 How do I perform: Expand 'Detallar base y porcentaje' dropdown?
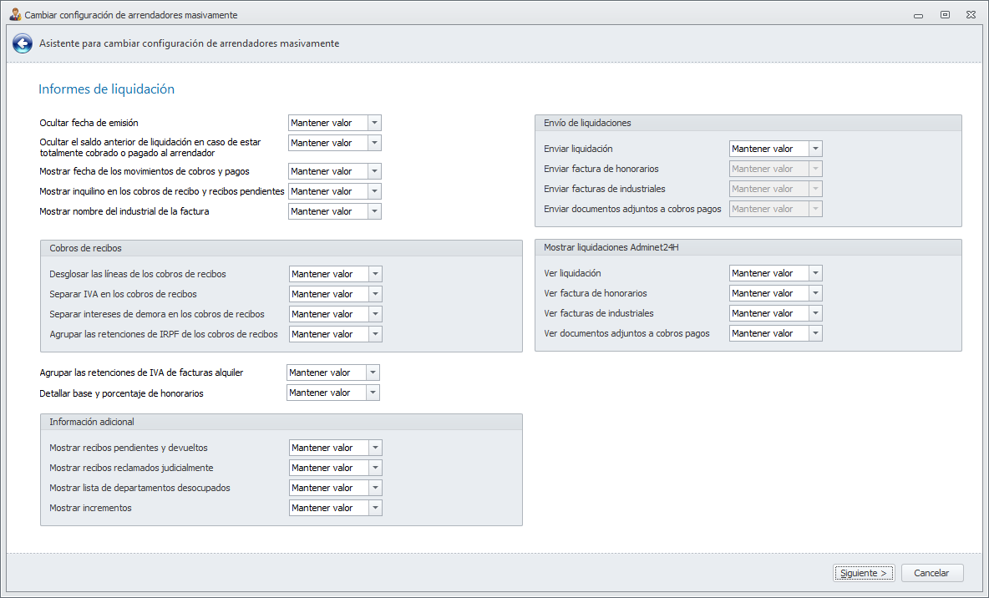pyautogui.click(x=373, y=393)
